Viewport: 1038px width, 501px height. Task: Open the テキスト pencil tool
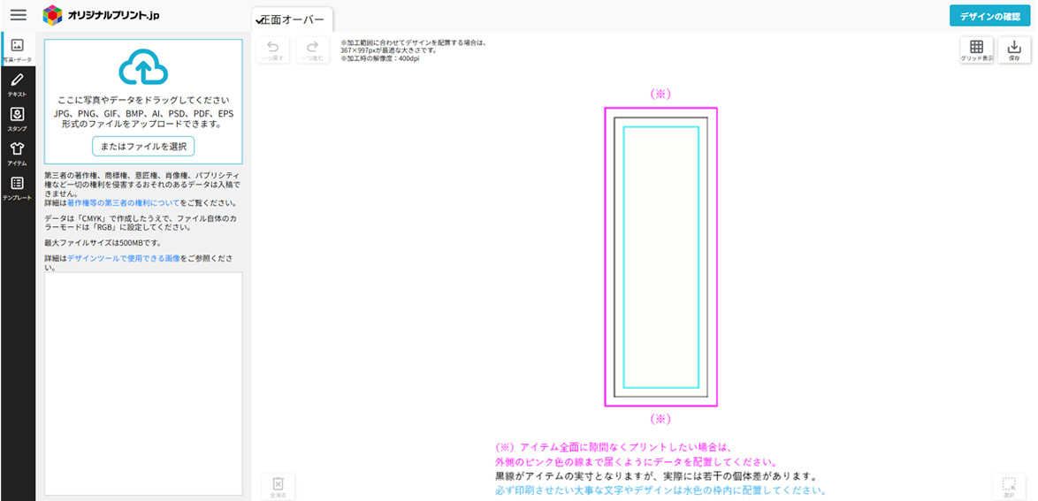point(18,84)
